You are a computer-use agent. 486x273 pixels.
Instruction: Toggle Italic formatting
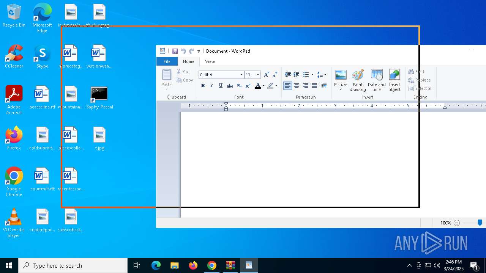pos(211,86)
